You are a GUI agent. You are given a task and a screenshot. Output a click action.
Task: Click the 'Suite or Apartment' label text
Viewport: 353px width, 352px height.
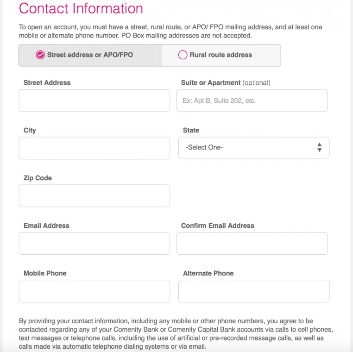pos(211,82)
